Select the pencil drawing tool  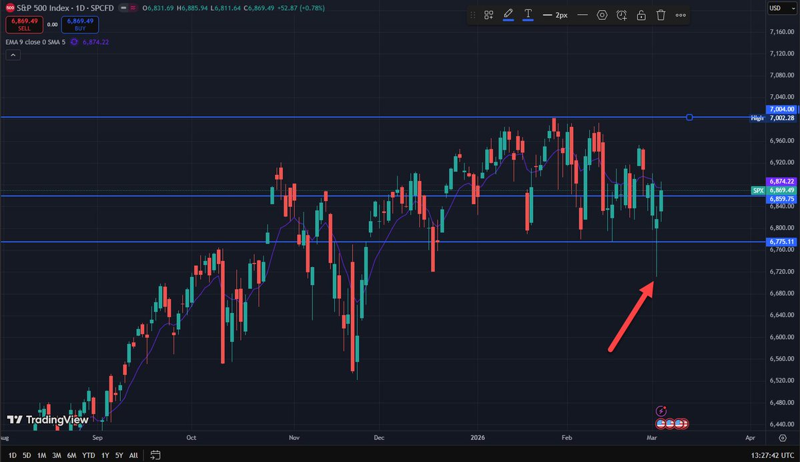pos(508,15)
